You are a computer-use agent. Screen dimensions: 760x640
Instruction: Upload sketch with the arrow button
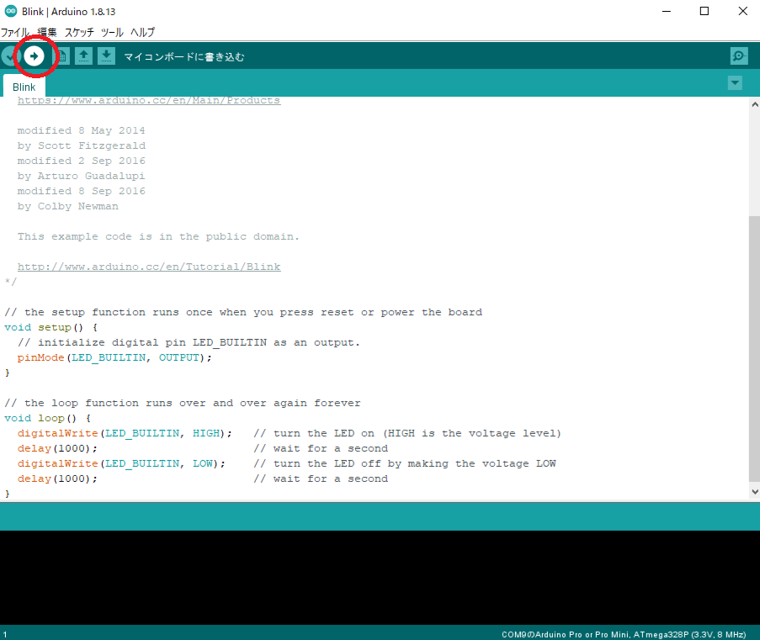click(x=34, y=56)
